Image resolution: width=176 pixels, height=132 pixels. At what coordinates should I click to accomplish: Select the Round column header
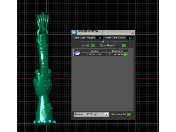pos(94,51)
